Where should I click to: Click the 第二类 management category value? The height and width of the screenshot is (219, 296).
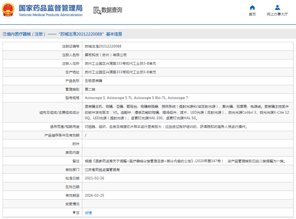pos(90,89)
